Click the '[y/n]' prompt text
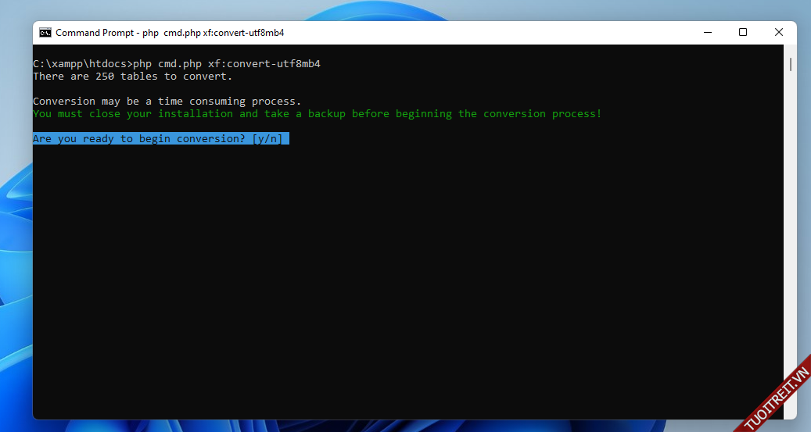Image resolution: width=811 pixels, height=432 pixels. [x=267, y=139]
